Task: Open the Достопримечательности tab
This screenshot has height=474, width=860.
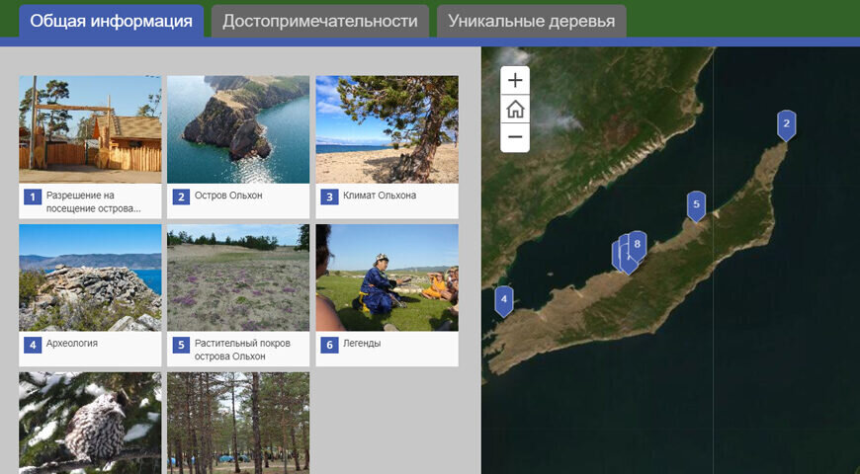Action: [319, 22]
